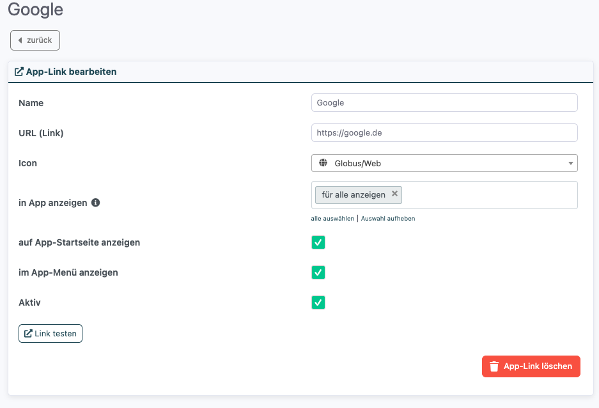The image size is (599, 408).
Task: Toggle auf App-Startseite anzeigen checkbox
Action: pos(318,243)
